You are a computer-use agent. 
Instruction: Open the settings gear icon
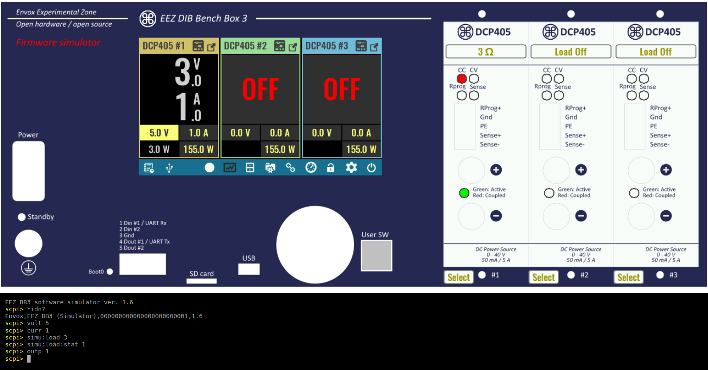click(351, 168)
